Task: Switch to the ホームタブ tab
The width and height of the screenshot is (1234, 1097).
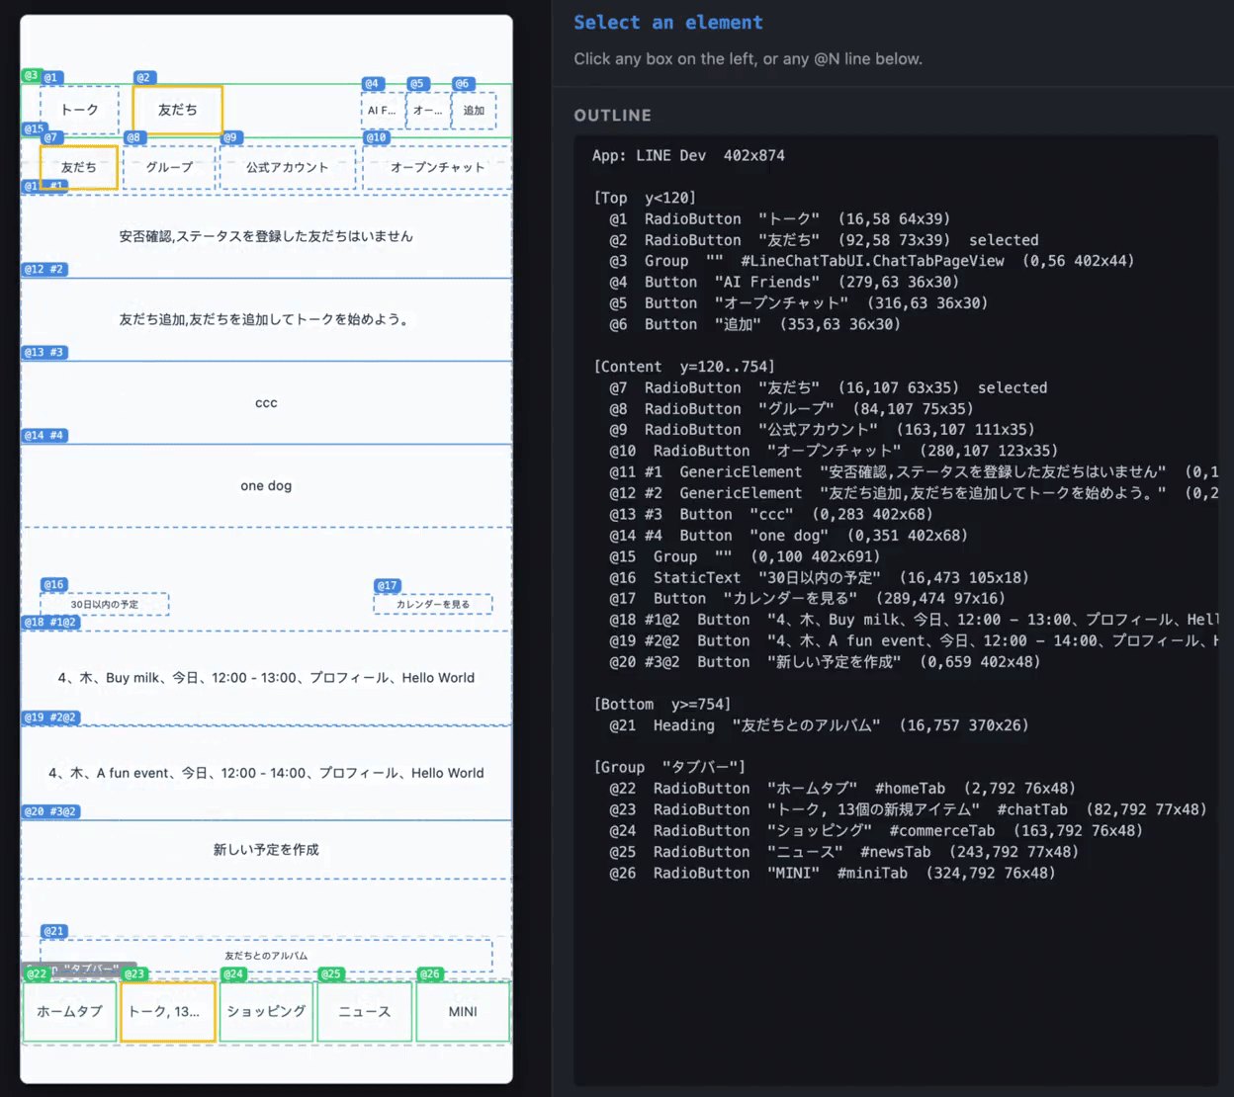Action: [69, 1011]
